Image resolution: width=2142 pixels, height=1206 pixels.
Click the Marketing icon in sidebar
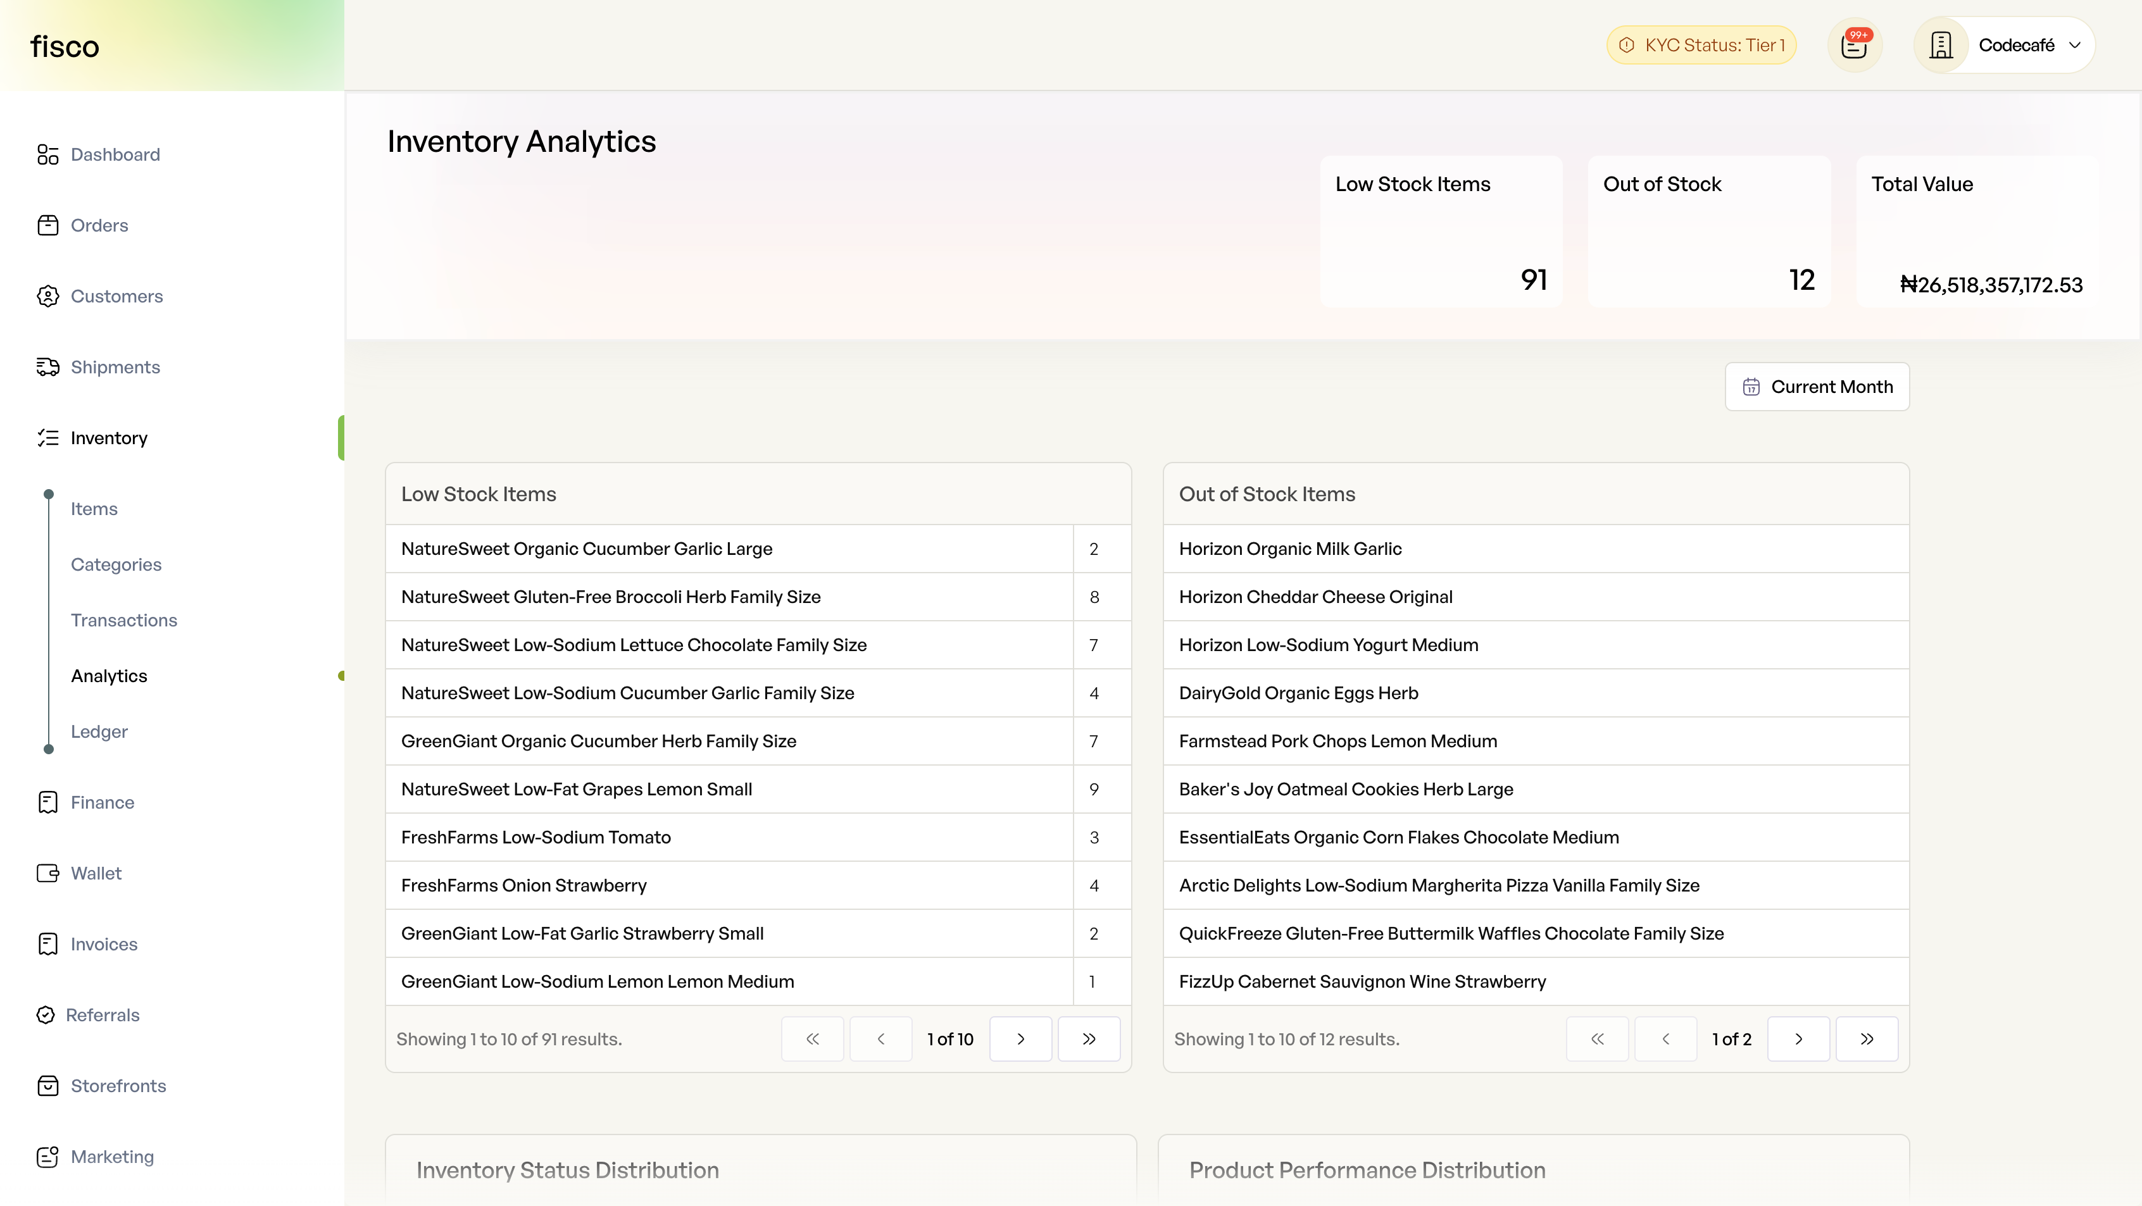coord(47,1157)
